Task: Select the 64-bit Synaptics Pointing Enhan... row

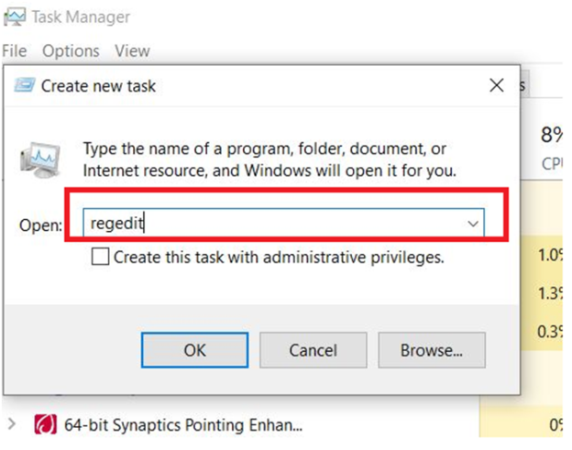Action: [x=182, y=425]
